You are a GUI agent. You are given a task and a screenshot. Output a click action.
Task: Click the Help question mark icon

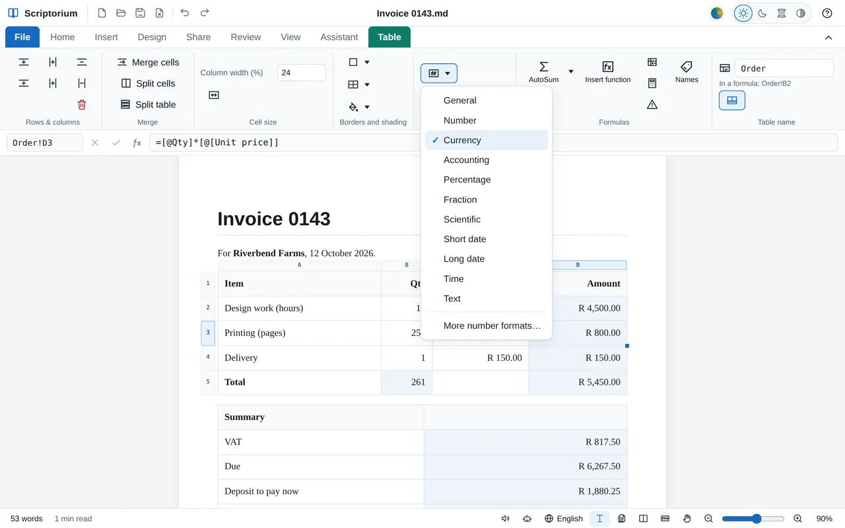click(x=827, y=13)
